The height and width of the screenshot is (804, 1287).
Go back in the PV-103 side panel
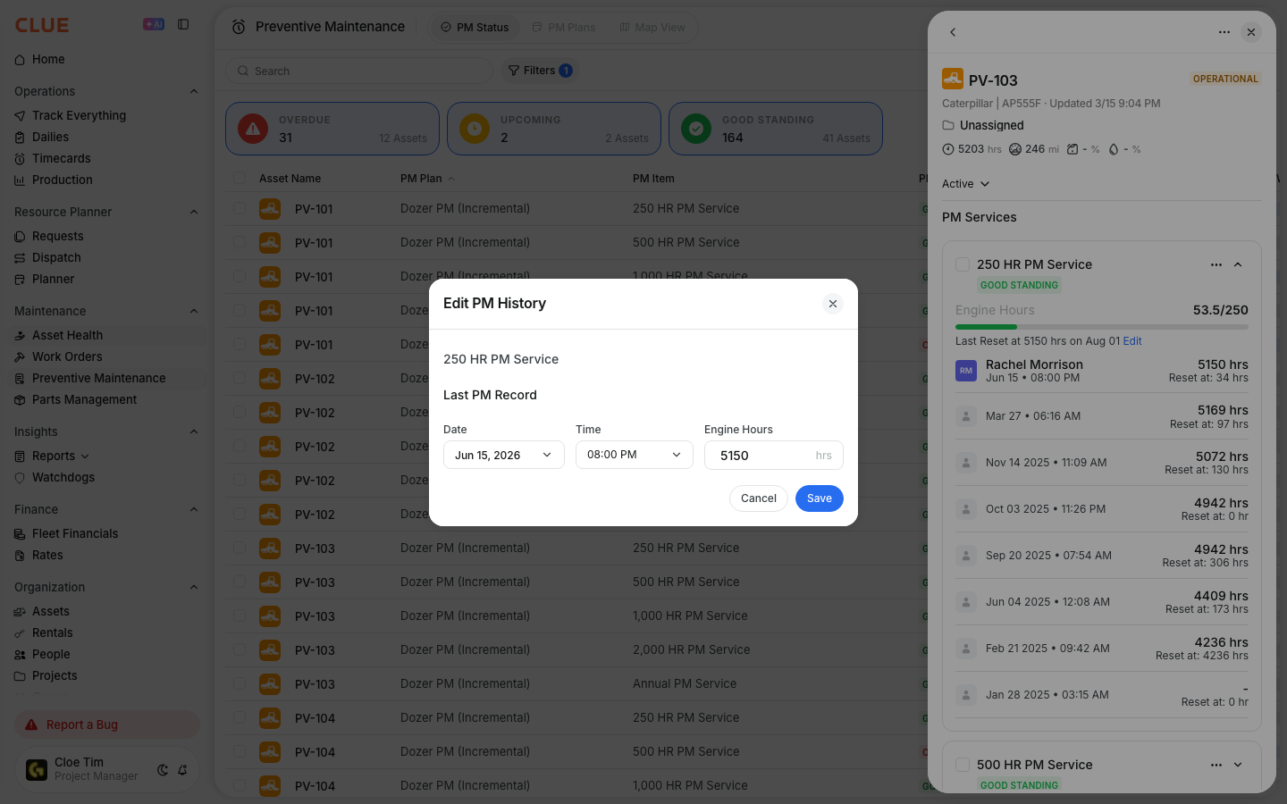(953, 32)
